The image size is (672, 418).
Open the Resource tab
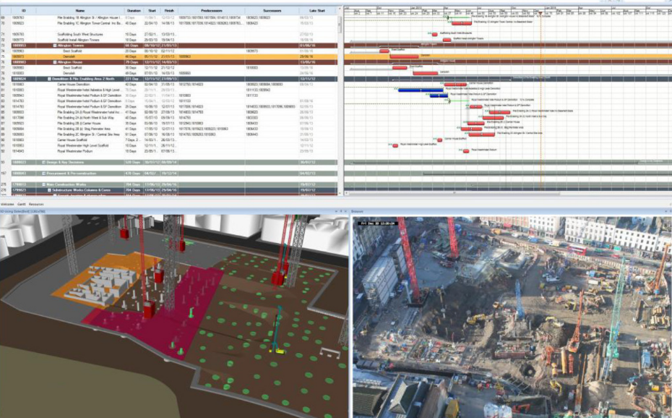pyautogui.click(x=35, y=205)
